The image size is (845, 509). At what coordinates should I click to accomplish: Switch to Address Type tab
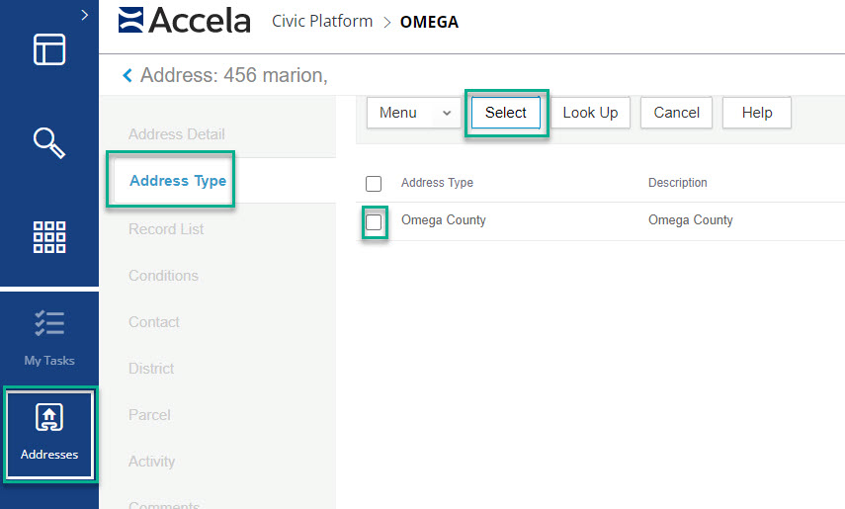(x=178, y=181)
